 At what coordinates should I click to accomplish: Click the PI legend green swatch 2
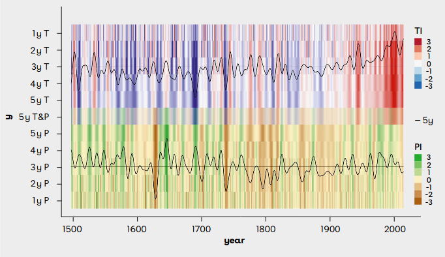click(418, 165)
